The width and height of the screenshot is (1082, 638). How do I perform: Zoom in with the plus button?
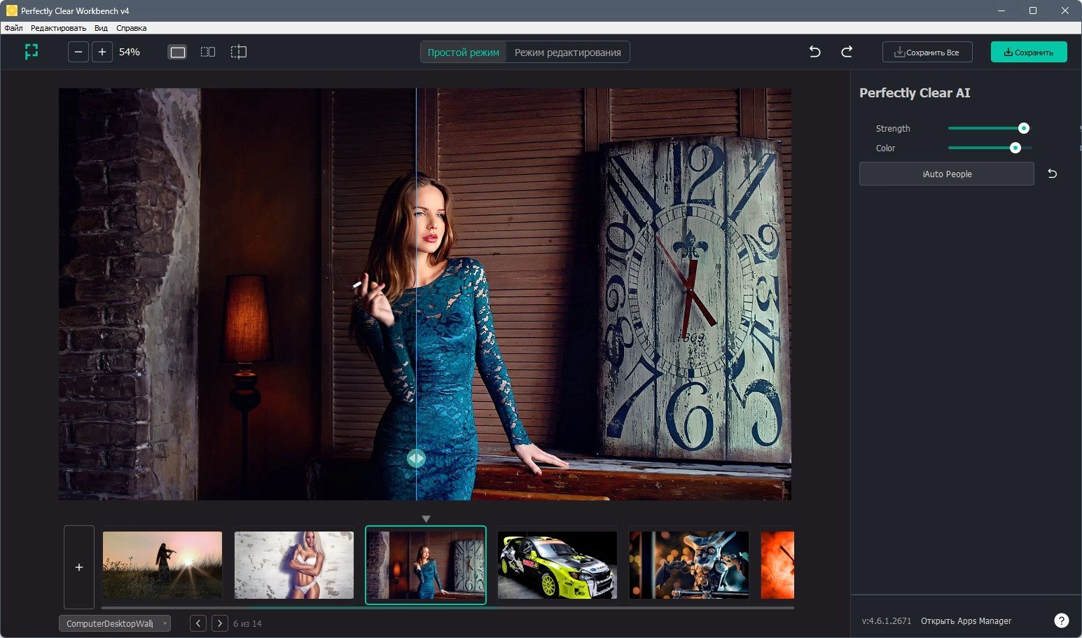tap(102, 52)
